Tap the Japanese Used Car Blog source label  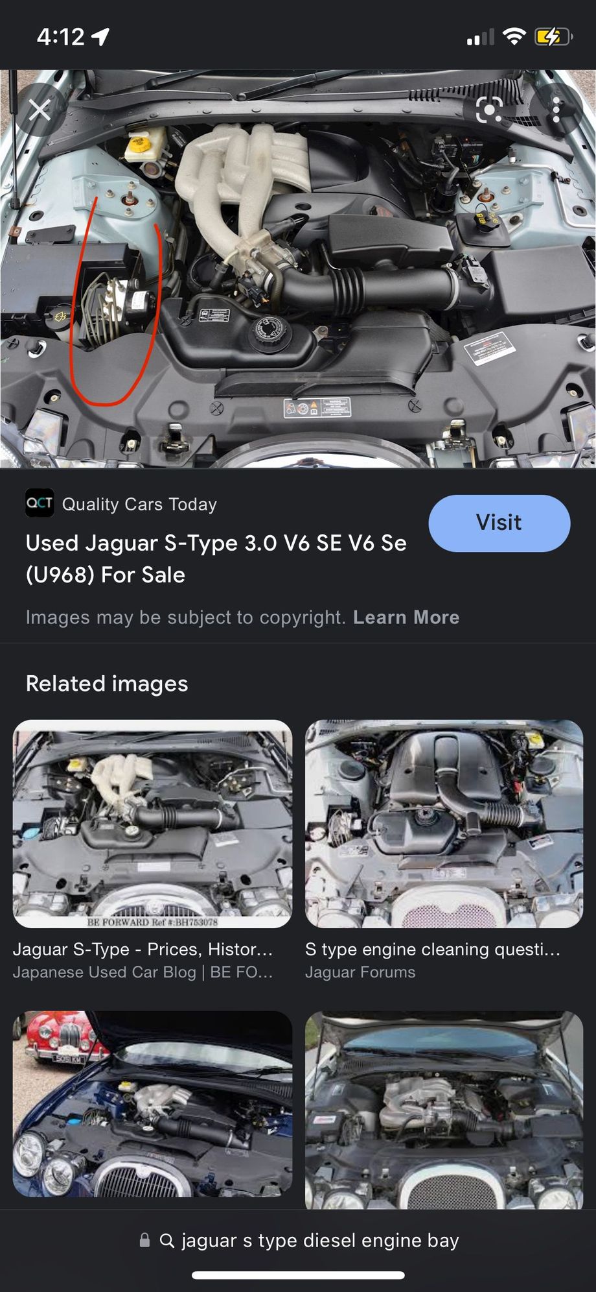(x=143, y=972)
